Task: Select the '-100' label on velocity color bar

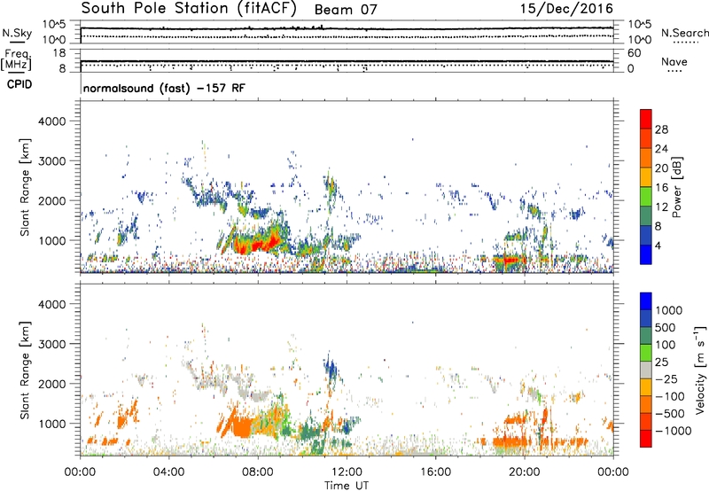Action: 669,396
